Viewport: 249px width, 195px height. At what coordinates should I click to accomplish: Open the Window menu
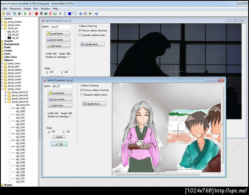[45, 9]
